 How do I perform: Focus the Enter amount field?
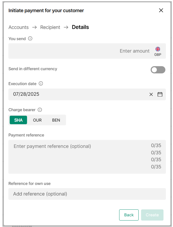point(87,51)
